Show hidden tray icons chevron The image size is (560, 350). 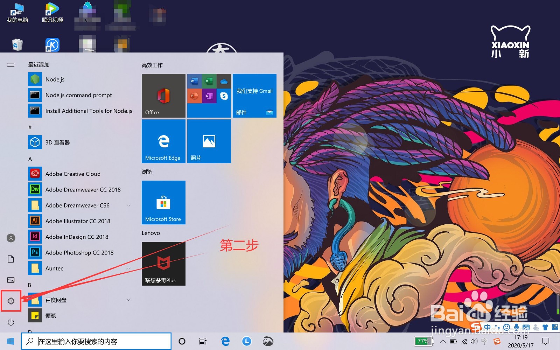click(443, 342)
